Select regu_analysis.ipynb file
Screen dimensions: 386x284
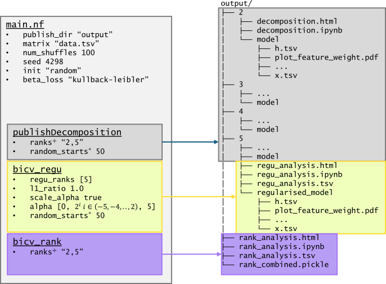coord(299,175)
